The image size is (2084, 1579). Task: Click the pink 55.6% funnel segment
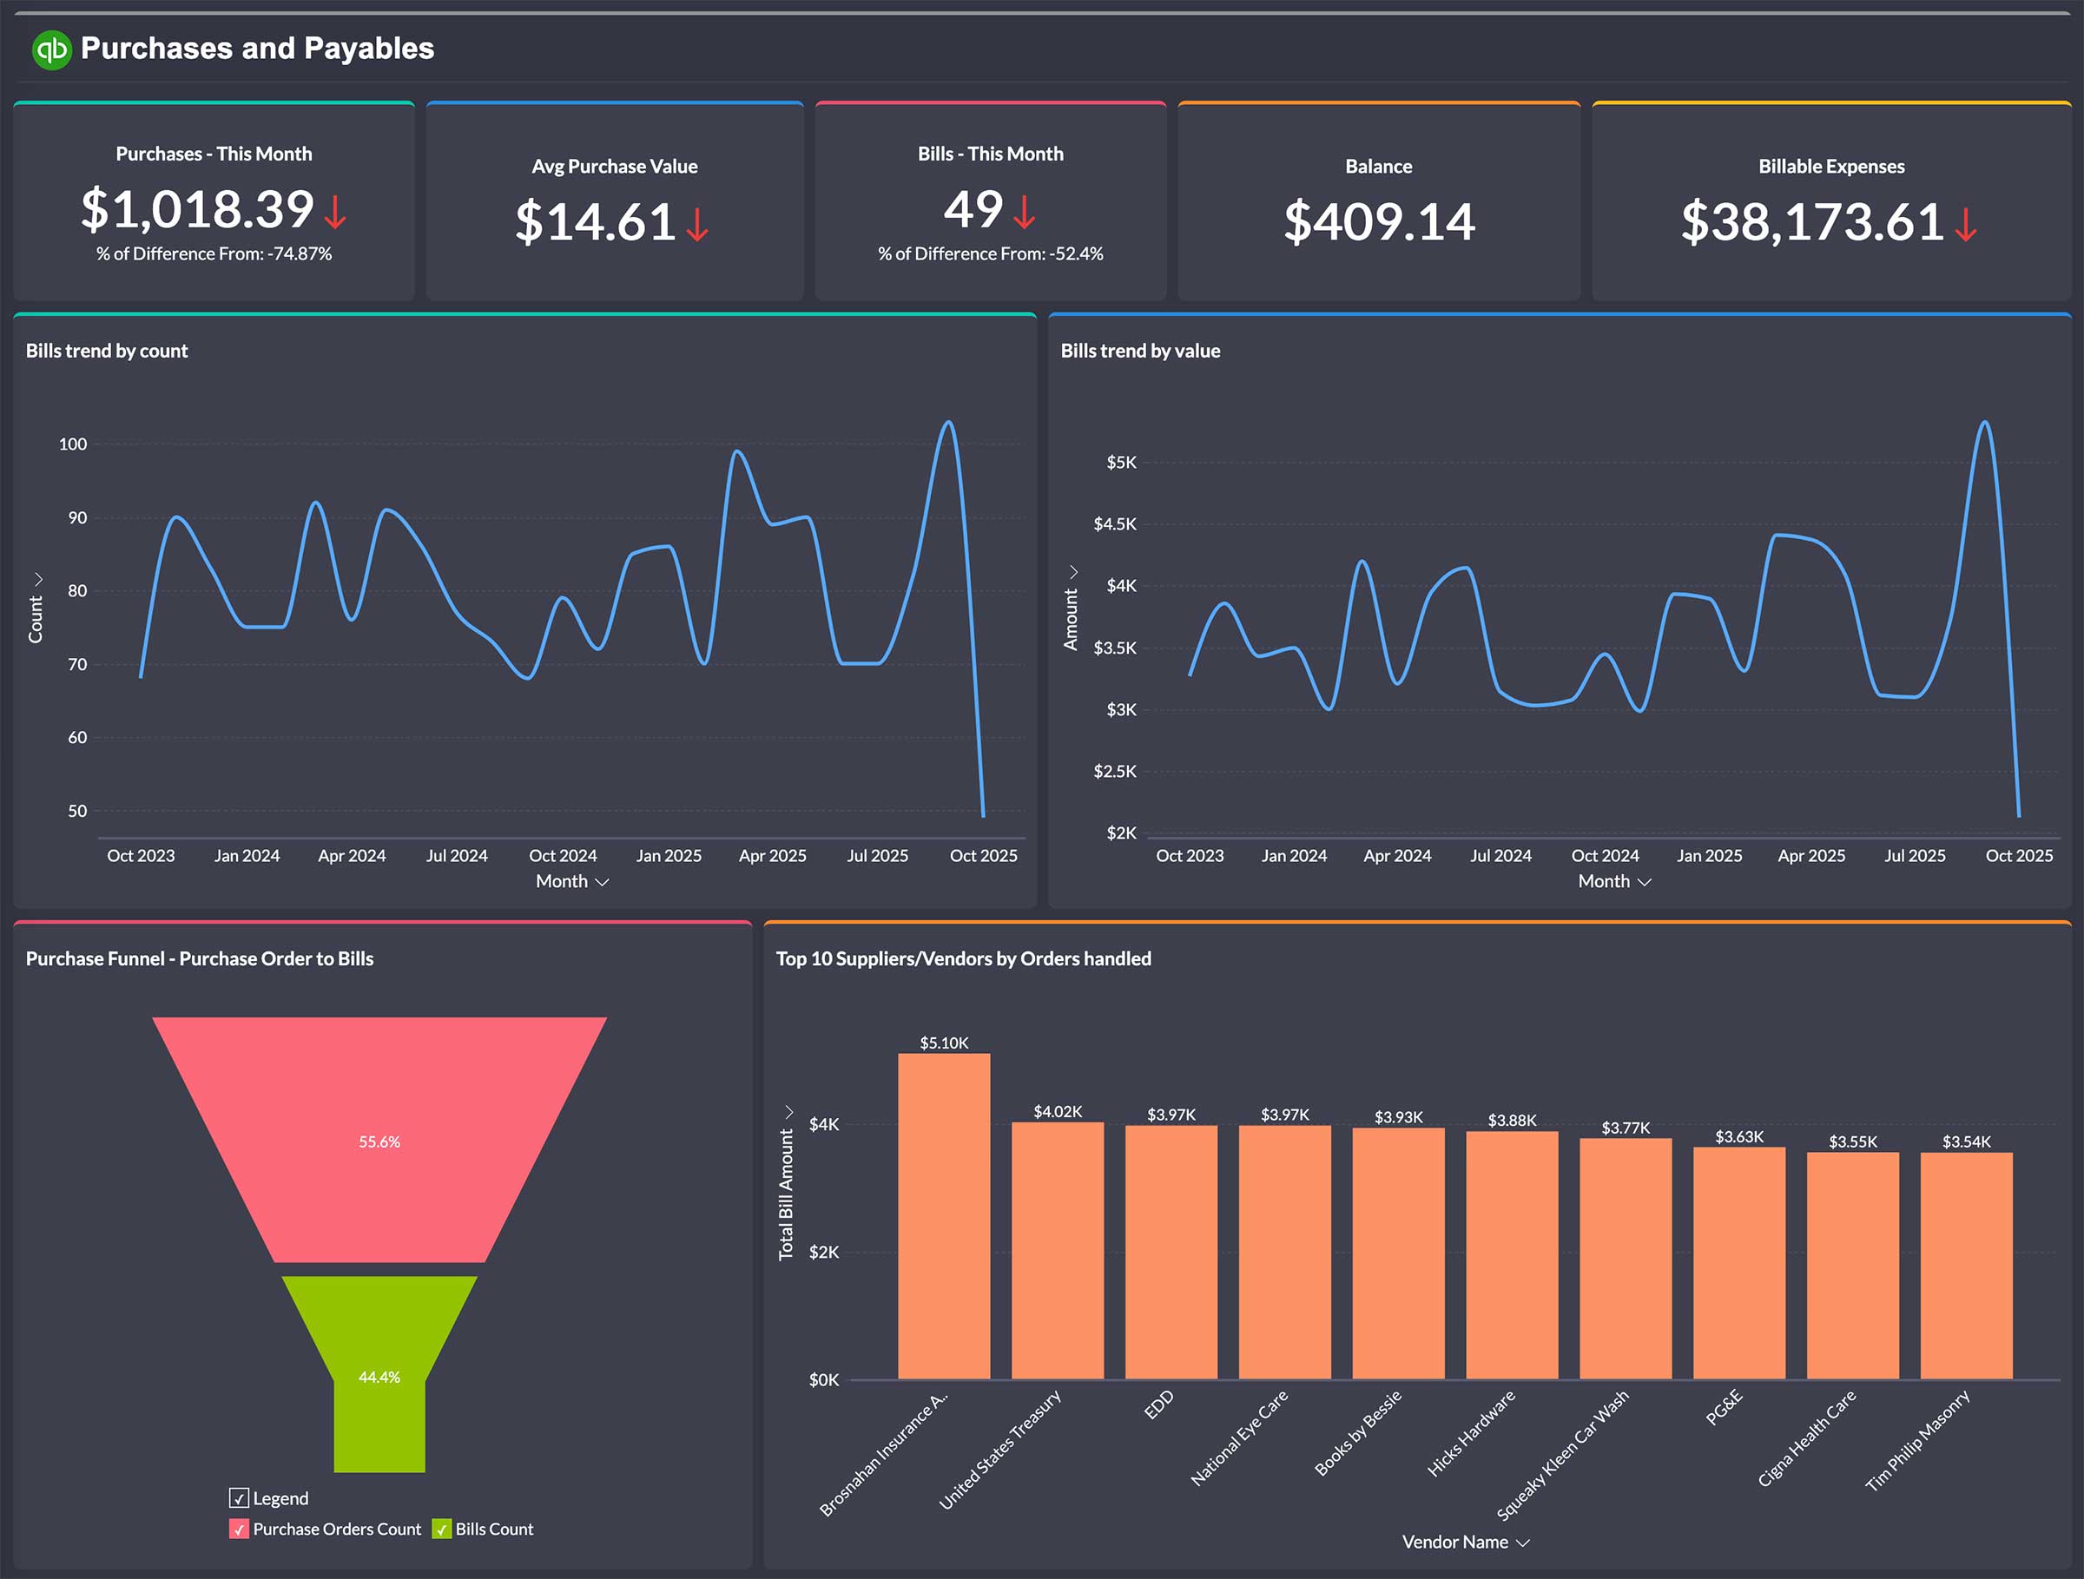click(x=379, y=1139)
